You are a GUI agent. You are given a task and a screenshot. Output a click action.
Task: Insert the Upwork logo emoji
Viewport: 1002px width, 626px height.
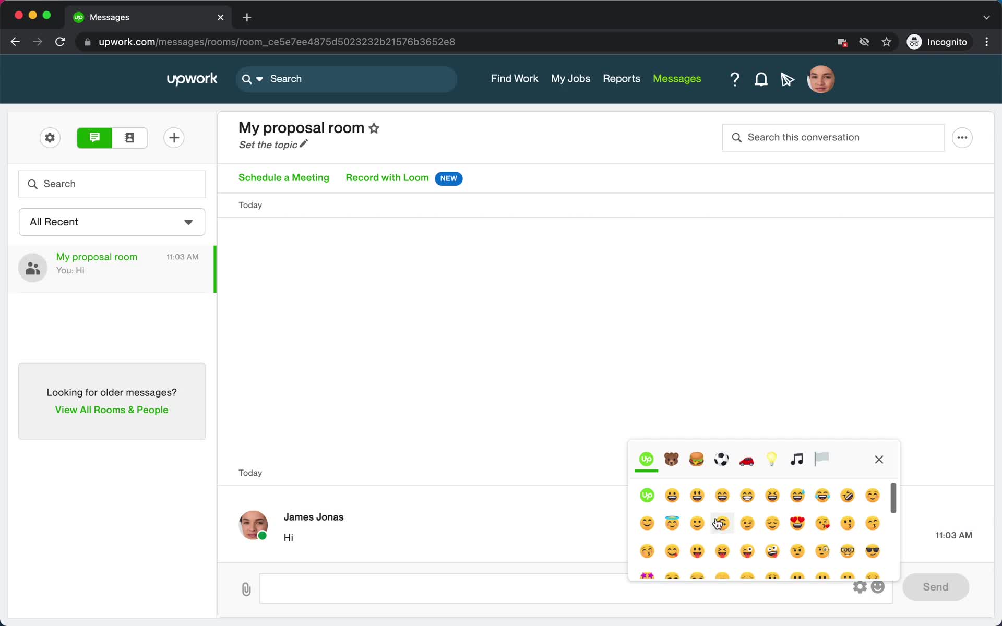tap(647, 496)
